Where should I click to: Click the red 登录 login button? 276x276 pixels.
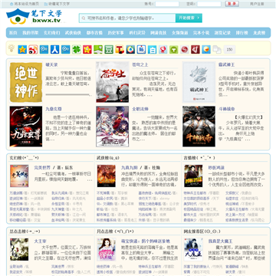coord(232,4)
